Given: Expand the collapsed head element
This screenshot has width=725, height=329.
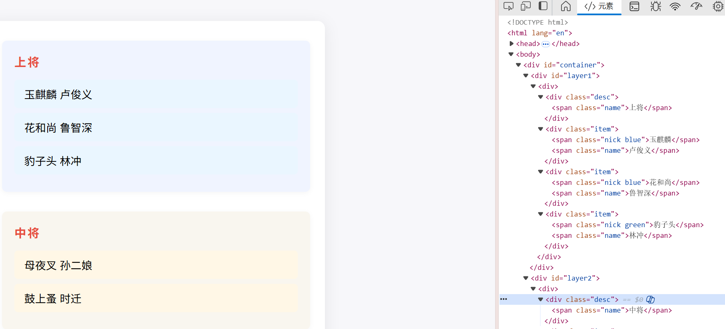Looking at the screenshot, I should coord(511,44).
